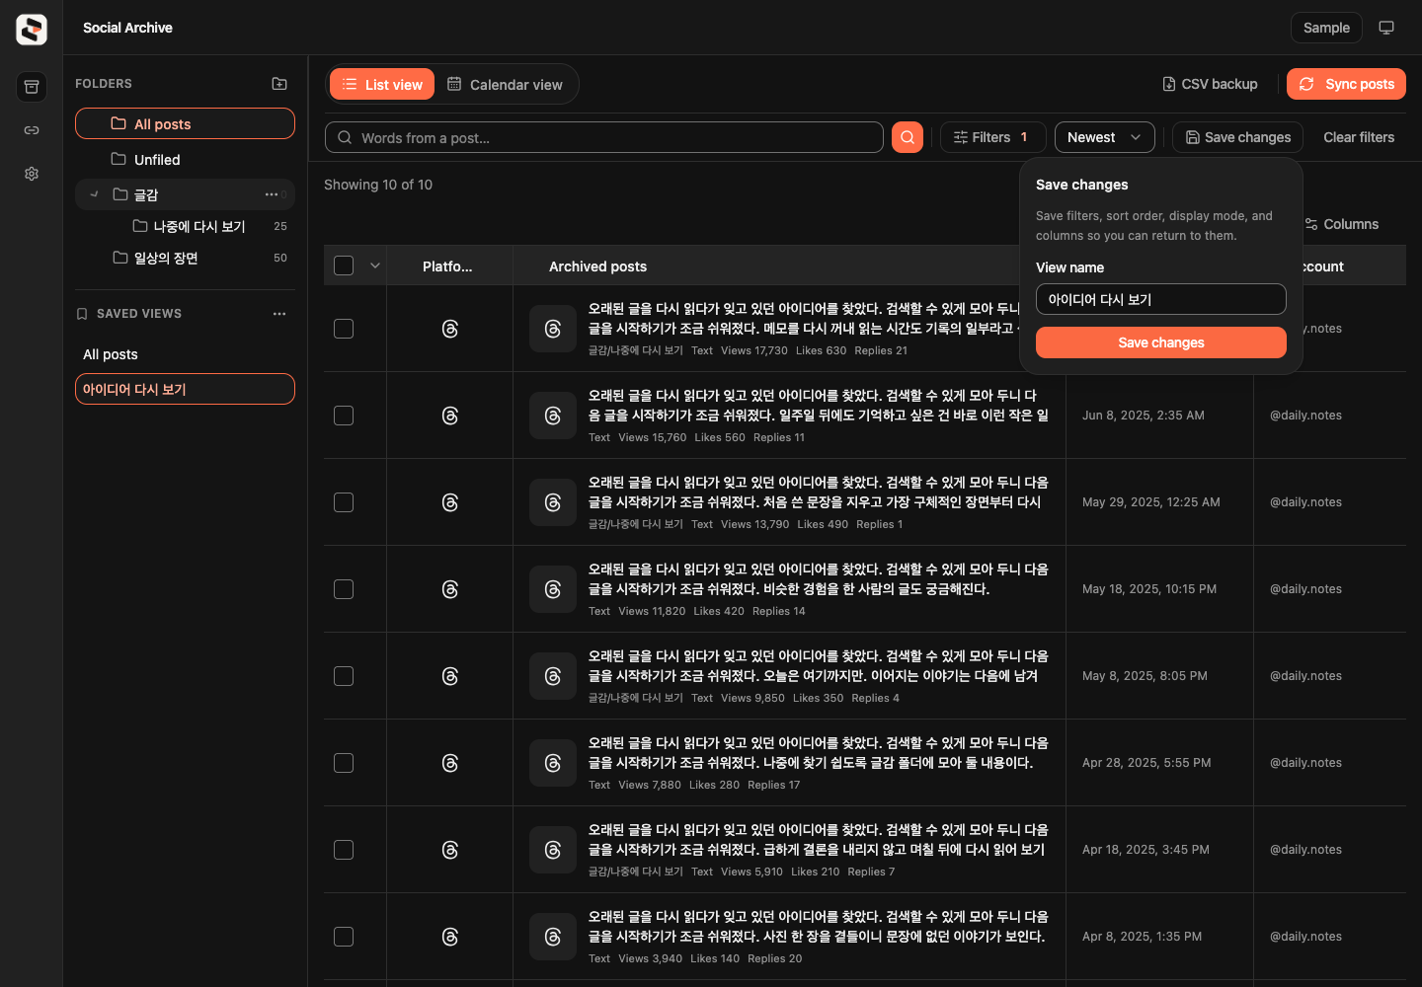Select checkbox for May 29, 2025 post
Image resolution: width=1422 pixels, height=987 pixels.
click(344, 502)
